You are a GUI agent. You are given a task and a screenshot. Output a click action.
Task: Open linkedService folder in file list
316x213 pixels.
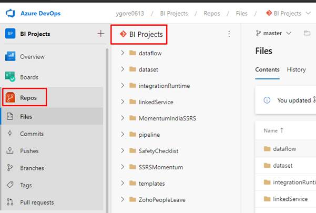(x=290, y=199)
